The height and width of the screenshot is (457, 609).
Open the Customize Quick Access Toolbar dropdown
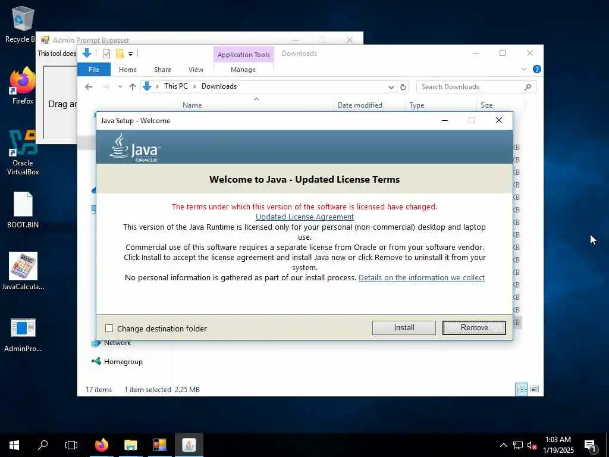tap(130, 54)
